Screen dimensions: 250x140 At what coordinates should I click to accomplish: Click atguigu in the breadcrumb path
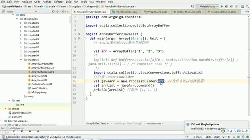(77, 7)
